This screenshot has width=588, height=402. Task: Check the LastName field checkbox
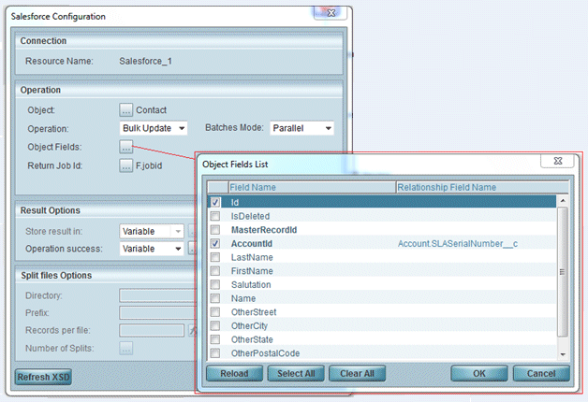[x=215, y=257]
